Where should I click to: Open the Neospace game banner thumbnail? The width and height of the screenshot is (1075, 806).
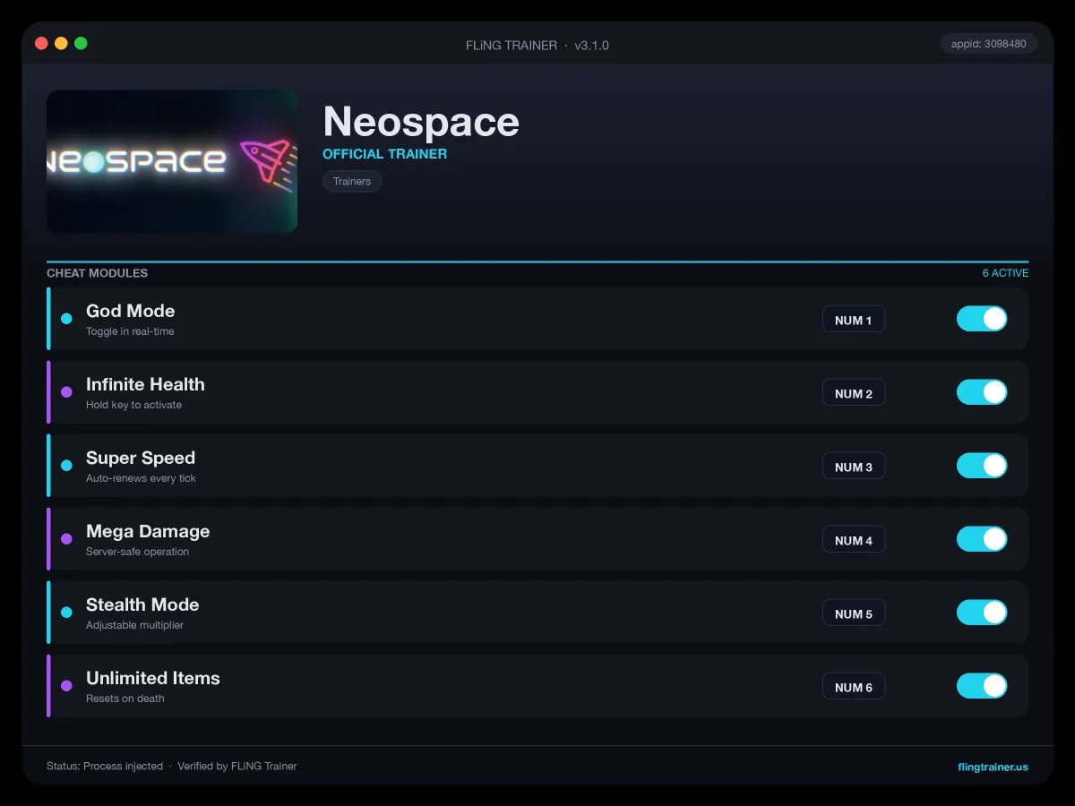coord(172,161)
